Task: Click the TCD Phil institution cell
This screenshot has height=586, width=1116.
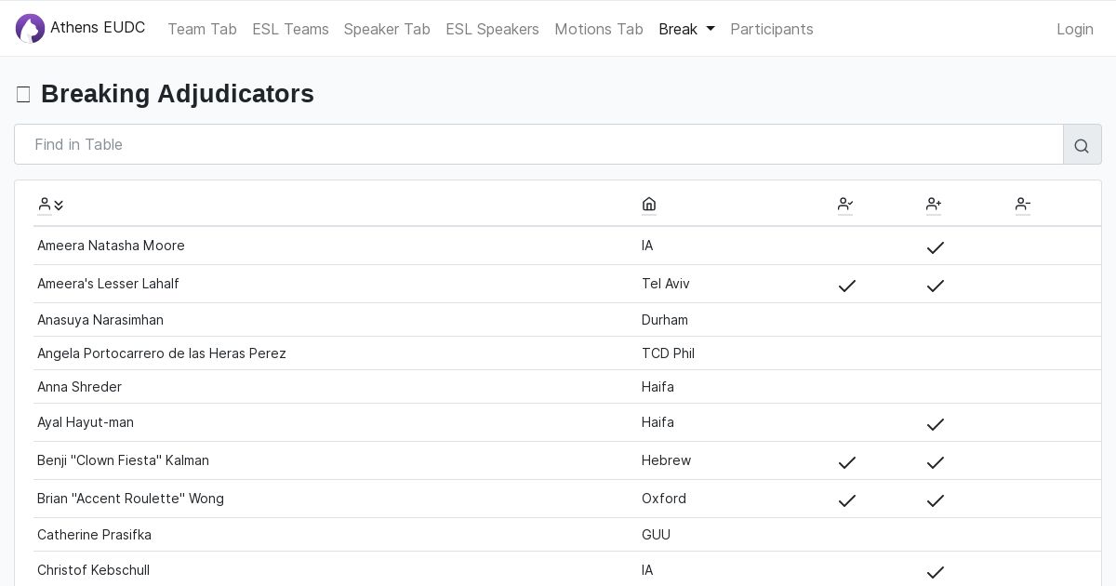Action: point(668,353)
